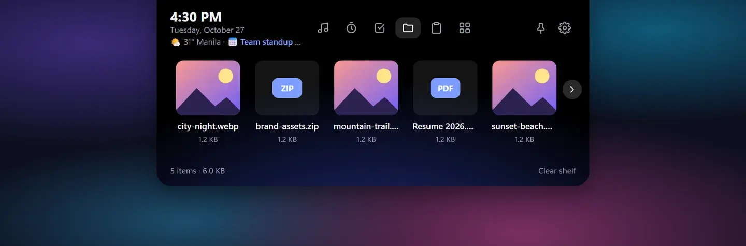Viewport: 746px width, 246px height.
Task: Click the mountain-trail file name label
Action: point(366,126)
